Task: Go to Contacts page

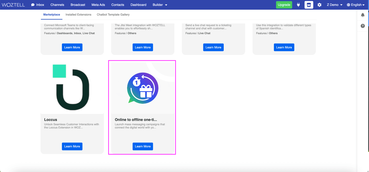Action: [118, 5]
